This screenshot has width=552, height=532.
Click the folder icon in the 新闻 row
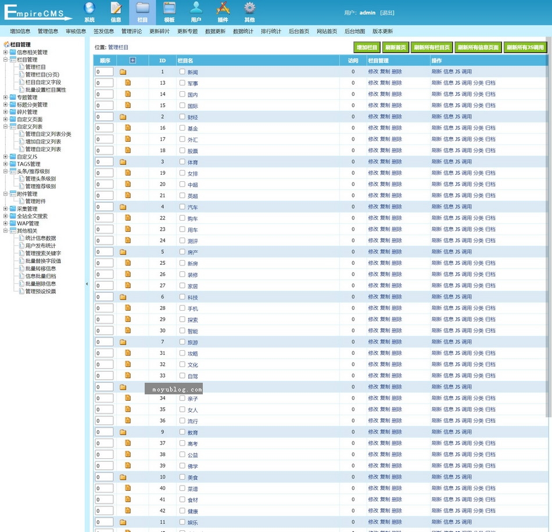(x=123, y=72)
